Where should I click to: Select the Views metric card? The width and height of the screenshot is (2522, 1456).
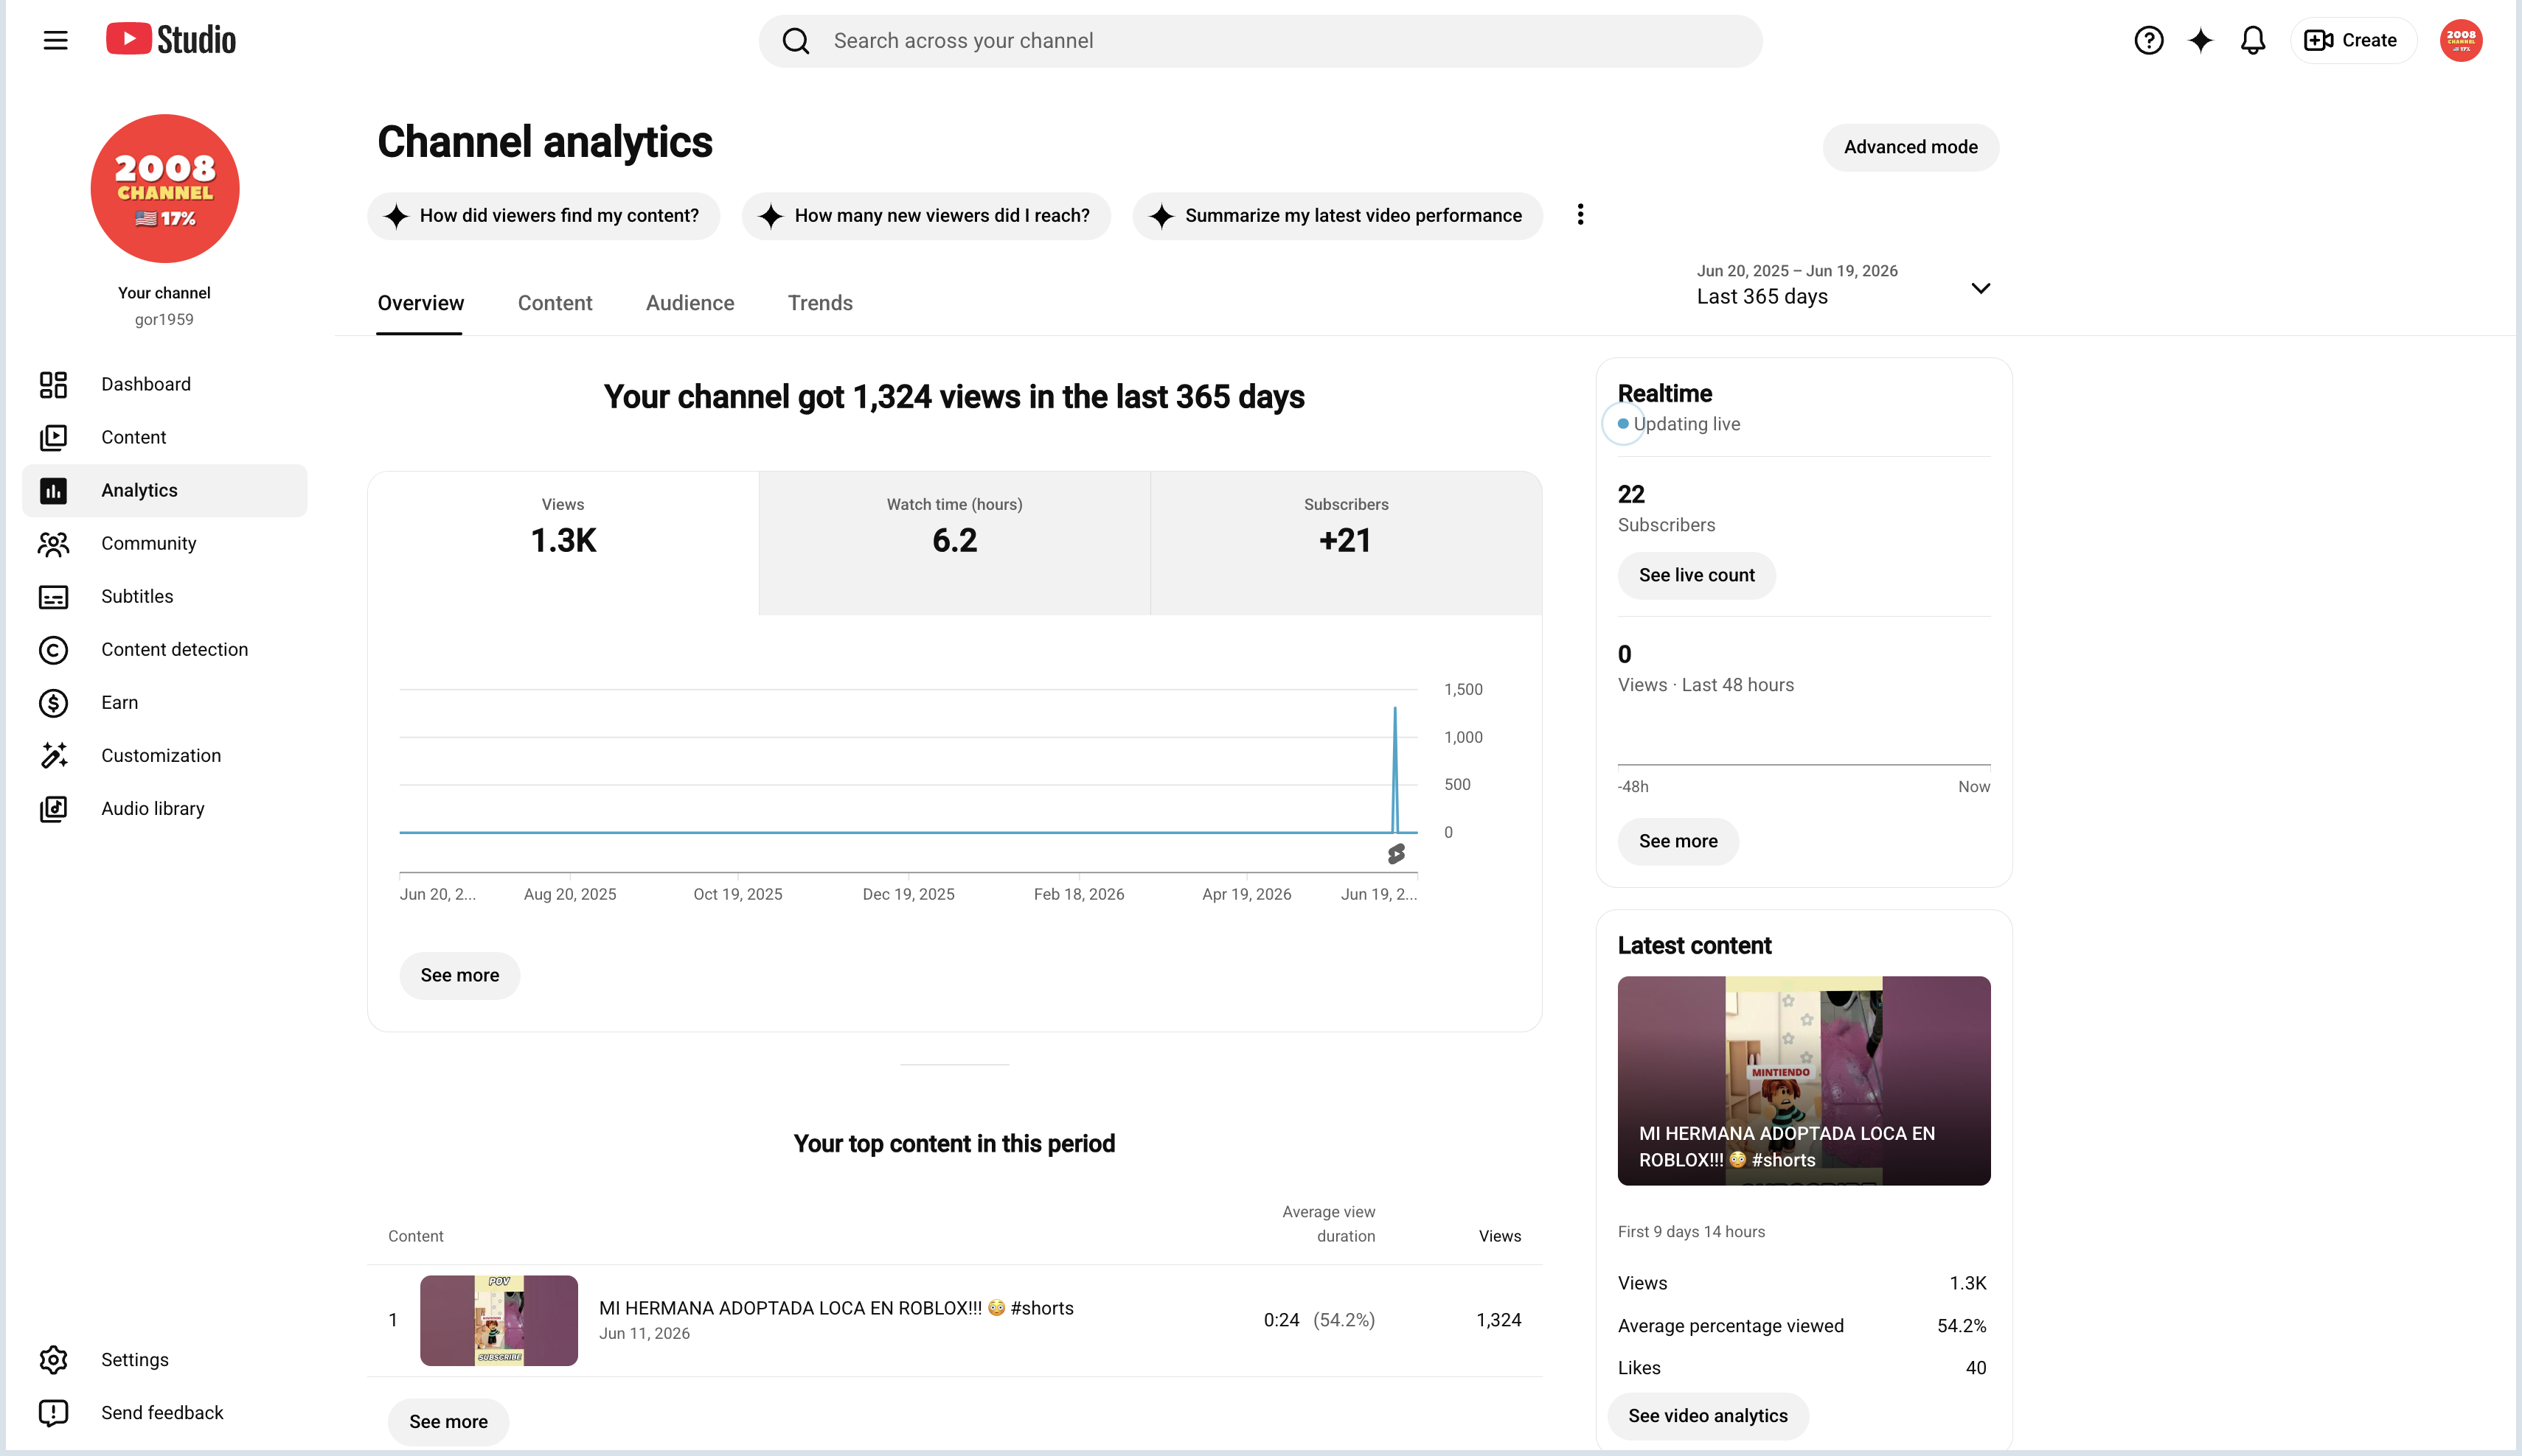pos(563,542)
